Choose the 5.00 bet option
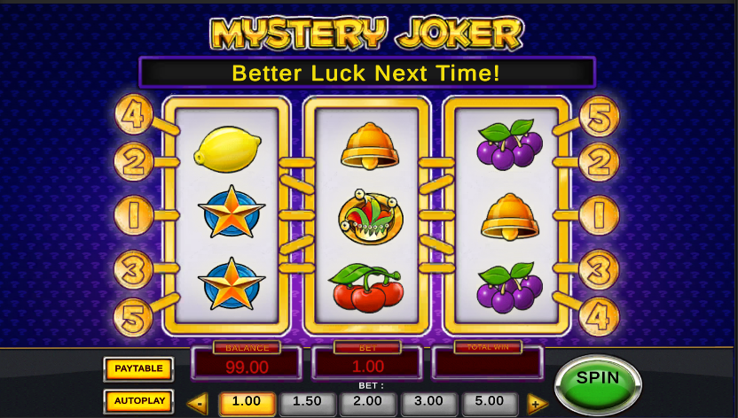This screenshot has width=738, height=418. [x=490, y=402]
